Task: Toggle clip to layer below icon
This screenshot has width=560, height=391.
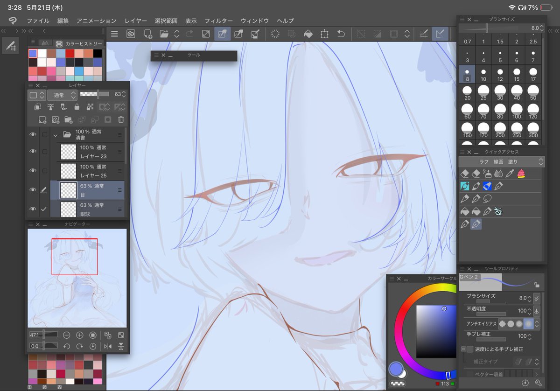Action: click(x=38, y=107)
